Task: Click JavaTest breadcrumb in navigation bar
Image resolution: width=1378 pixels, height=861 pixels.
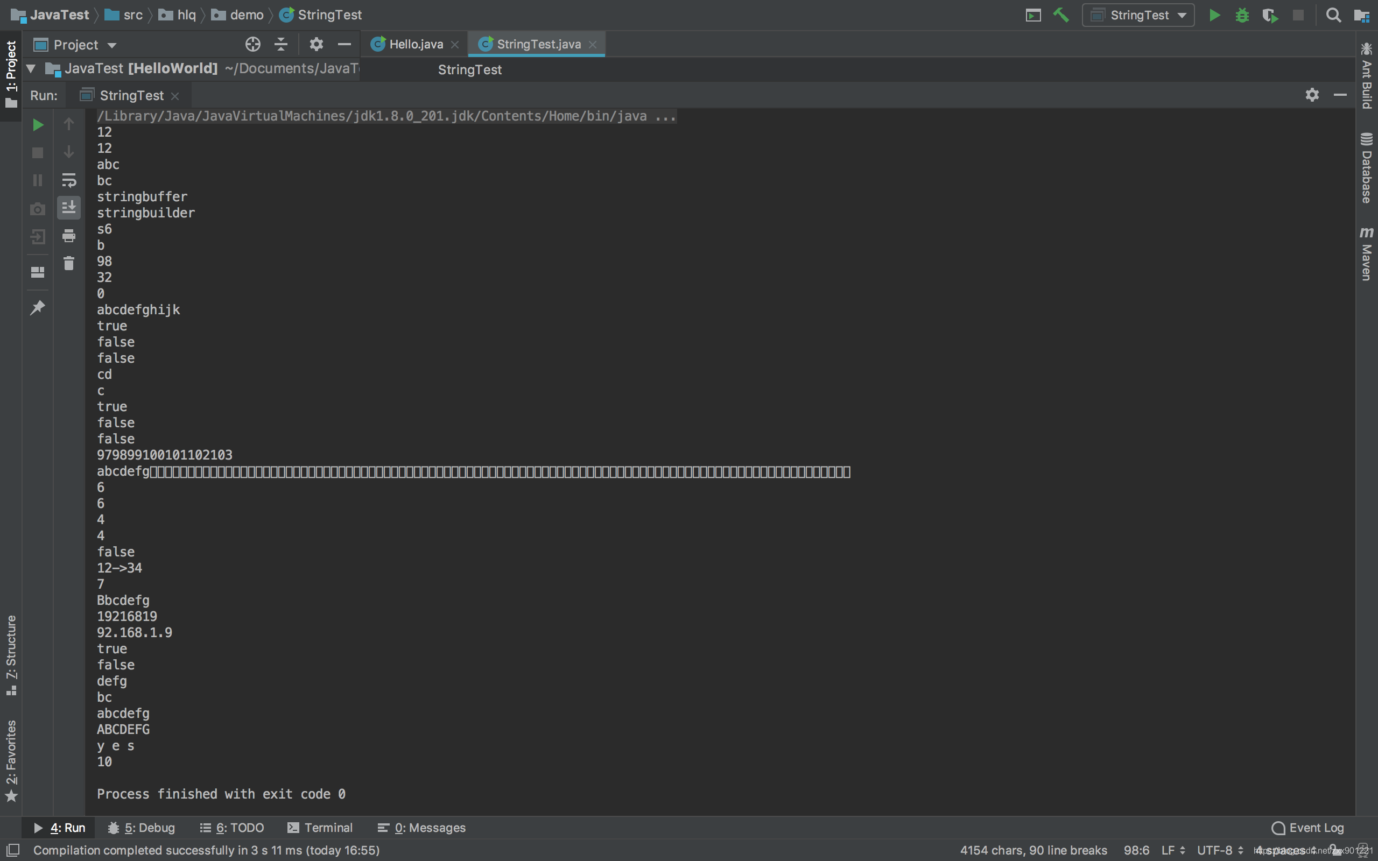Action: [50, 15]
